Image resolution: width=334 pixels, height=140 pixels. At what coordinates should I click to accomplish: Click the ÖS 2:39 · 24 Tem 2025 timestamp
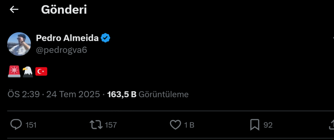tap(53, 95)
